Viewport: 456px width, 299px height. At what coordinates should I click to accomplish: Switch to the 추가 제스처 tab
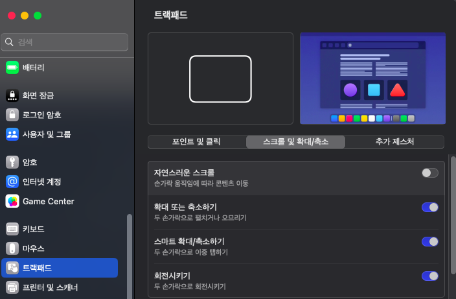(x=394, y=142)
